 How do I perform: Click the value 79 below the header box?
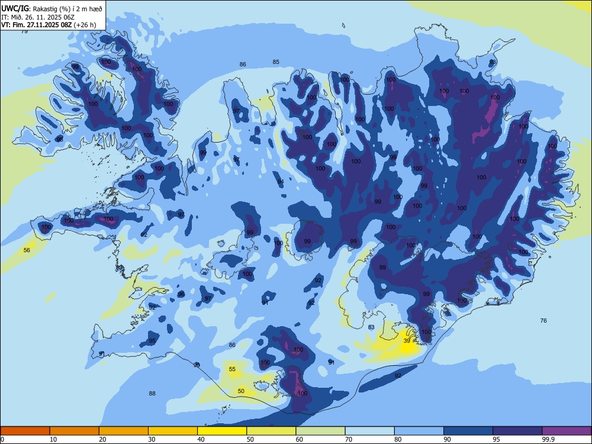click(x=24, y=32)
